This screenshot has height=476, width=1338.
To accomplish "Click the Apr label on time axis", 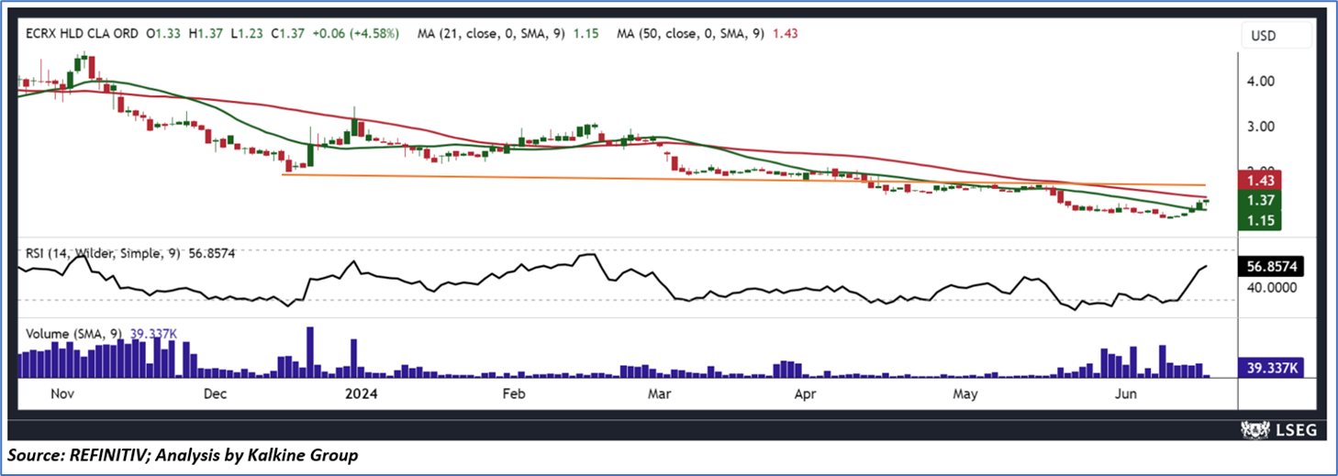I will [x=805, y=393].
